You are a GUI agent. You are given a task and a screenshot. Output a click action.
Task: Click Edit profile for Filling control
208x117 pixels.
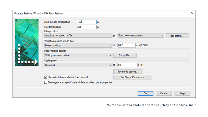coord(177,36)
